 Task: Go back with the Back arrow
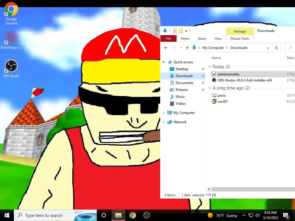(x=166, y=48)
